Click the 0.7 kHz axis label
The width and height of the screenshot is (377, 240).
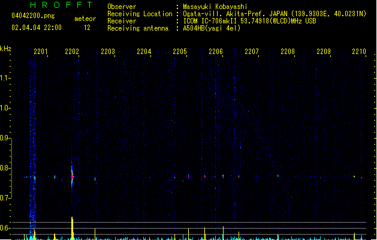(x=5, y=198)
